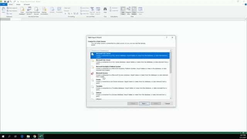Viewport: 247px width, 139px height.
Task: Open the From Data Service dropdown
Action: click(x=29, y=11)
